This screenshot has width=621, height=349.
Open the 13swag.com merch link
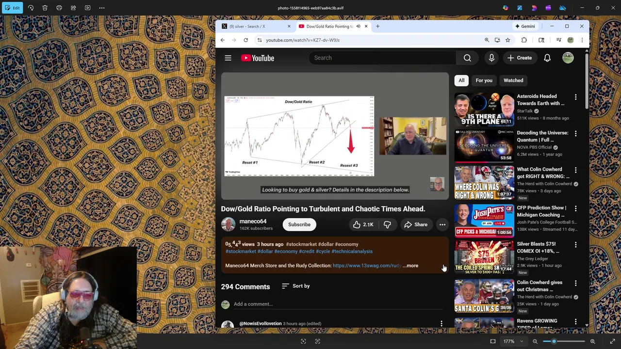[x=367, y=266]
